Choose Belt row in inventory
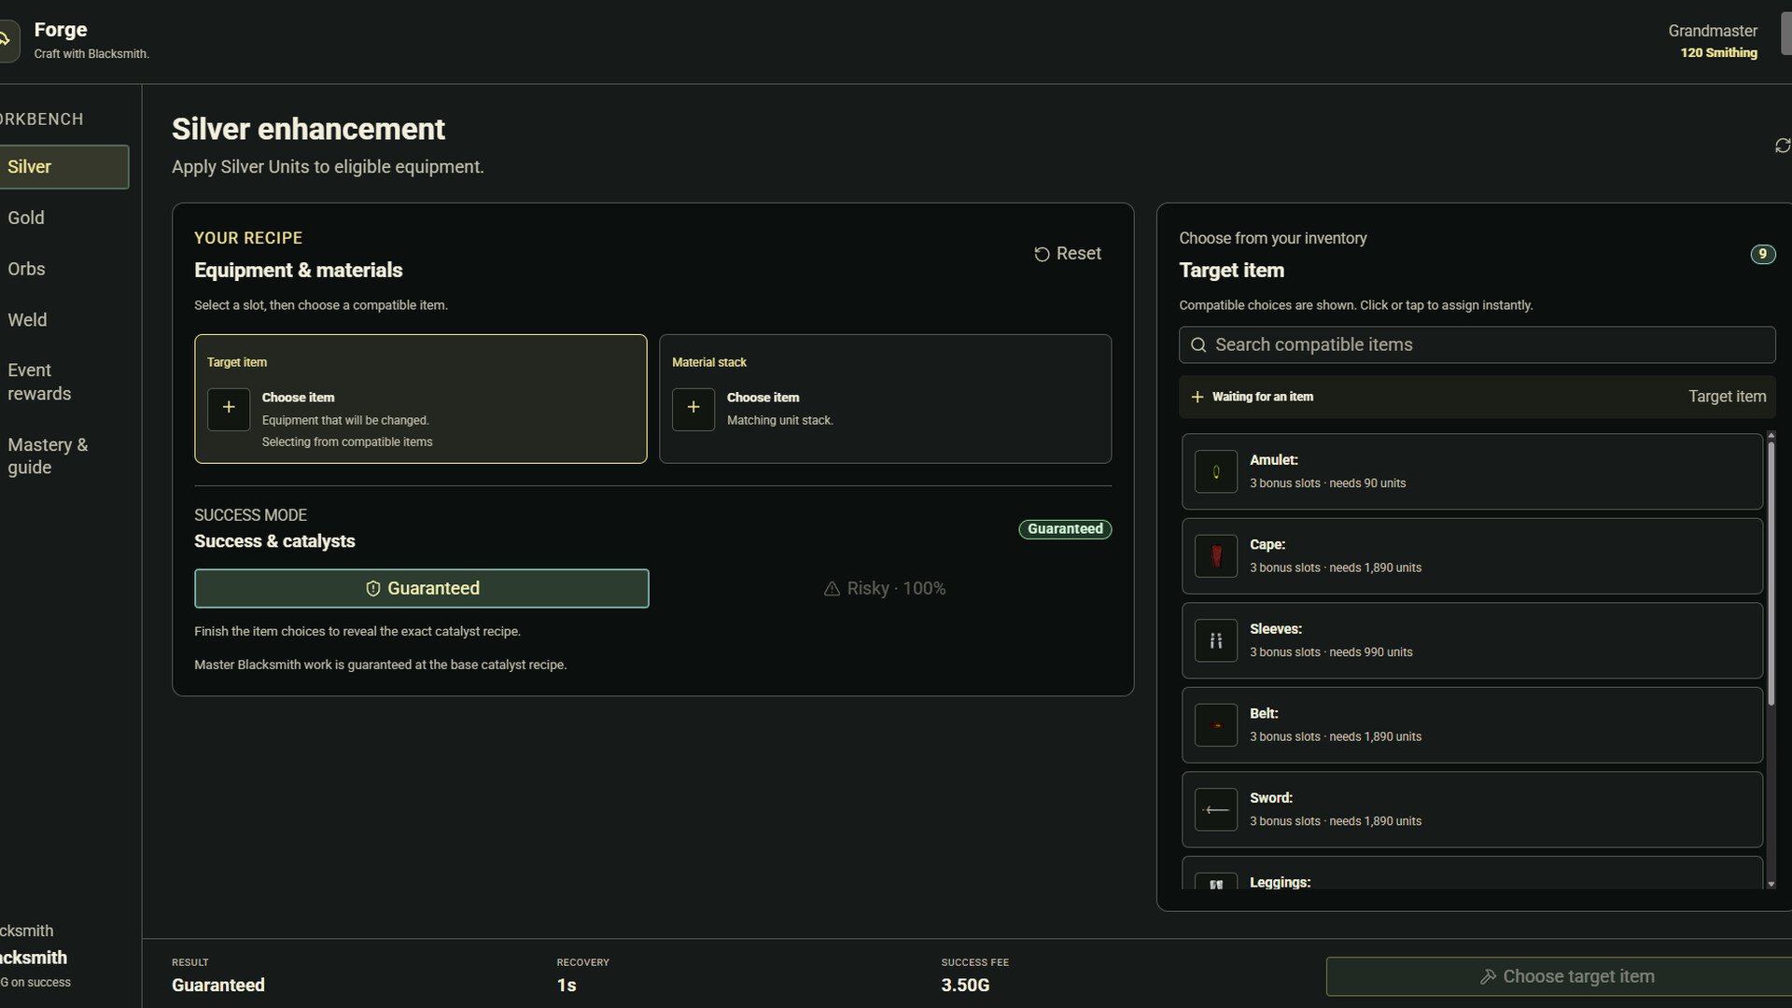The width and height of the screenshot is (1792, 1008). tap(1472, 725)
